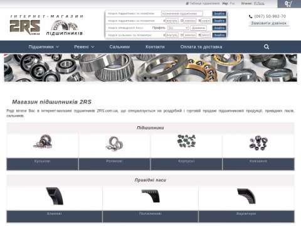Screen dimensions: 301x226
Task: Focus the oil seal height field
Action: click(206, 35)
